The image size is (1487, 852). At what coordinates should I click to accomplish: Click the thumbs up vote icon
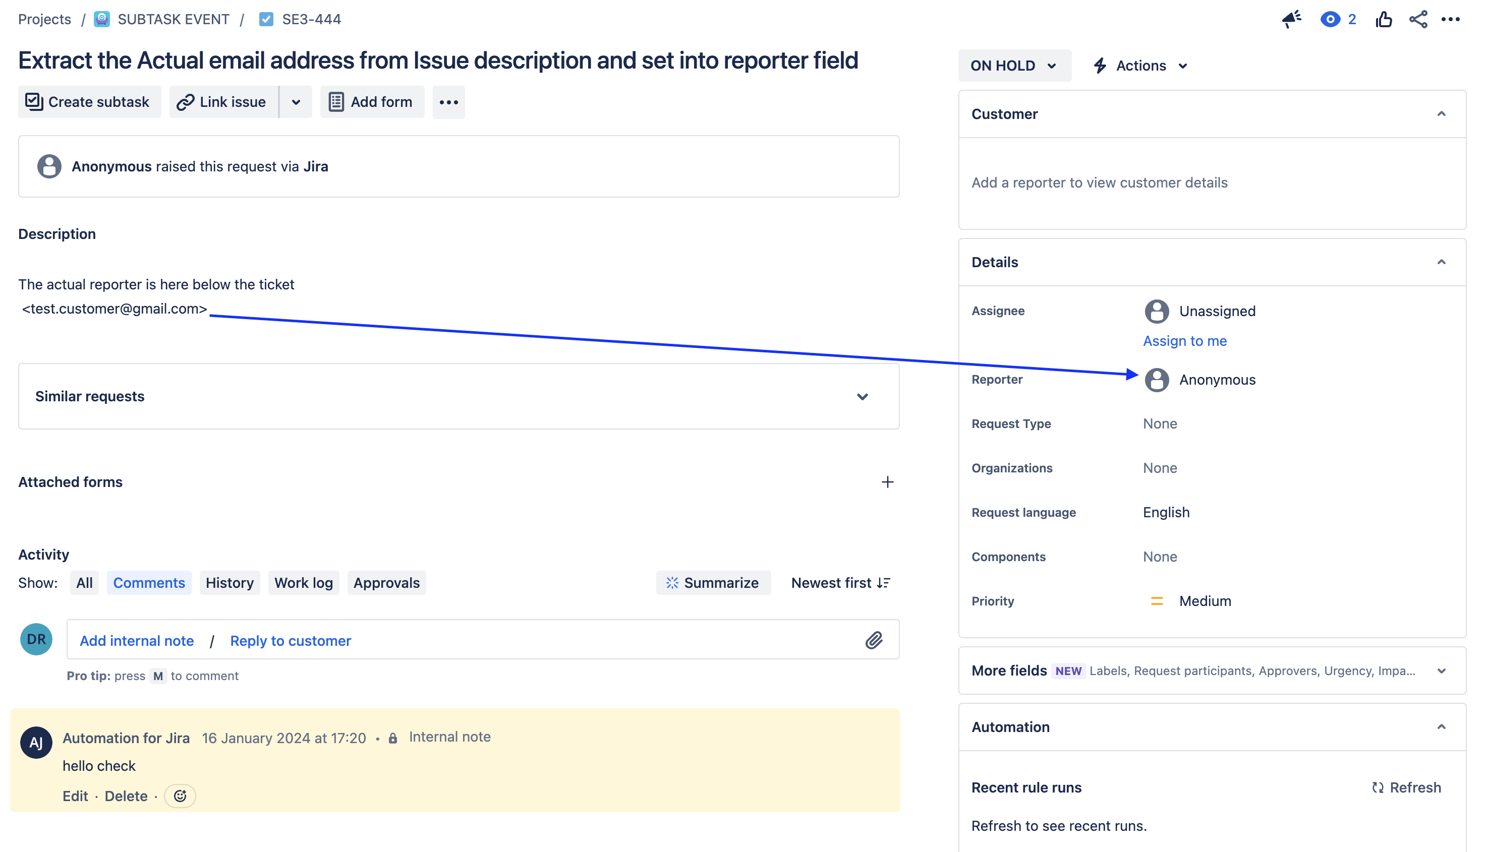pyautogui.click(x=1384, y=19)
